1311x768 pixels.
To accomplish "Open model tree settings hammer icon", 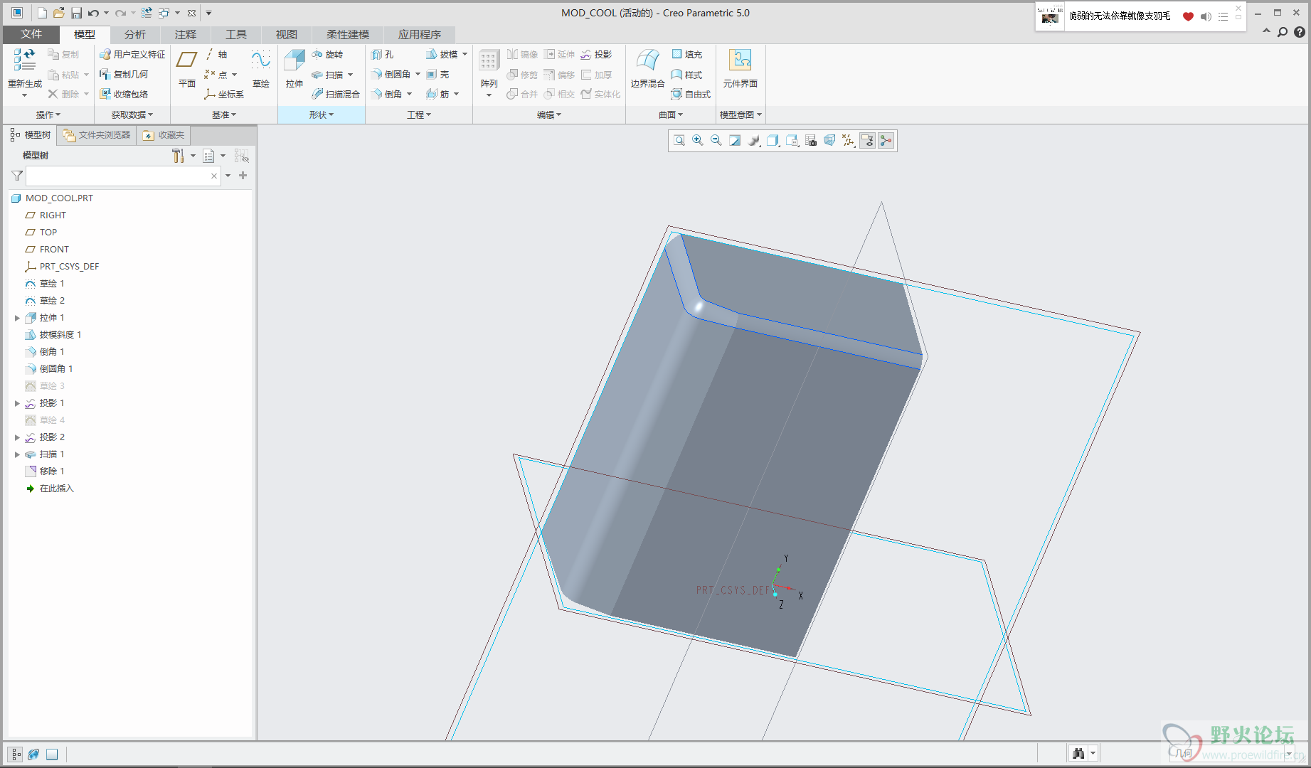I will click(178, 156).
